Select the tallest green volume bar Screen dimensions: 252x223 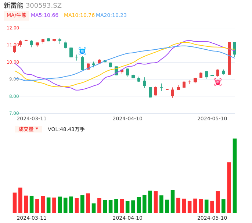[235, 176]
